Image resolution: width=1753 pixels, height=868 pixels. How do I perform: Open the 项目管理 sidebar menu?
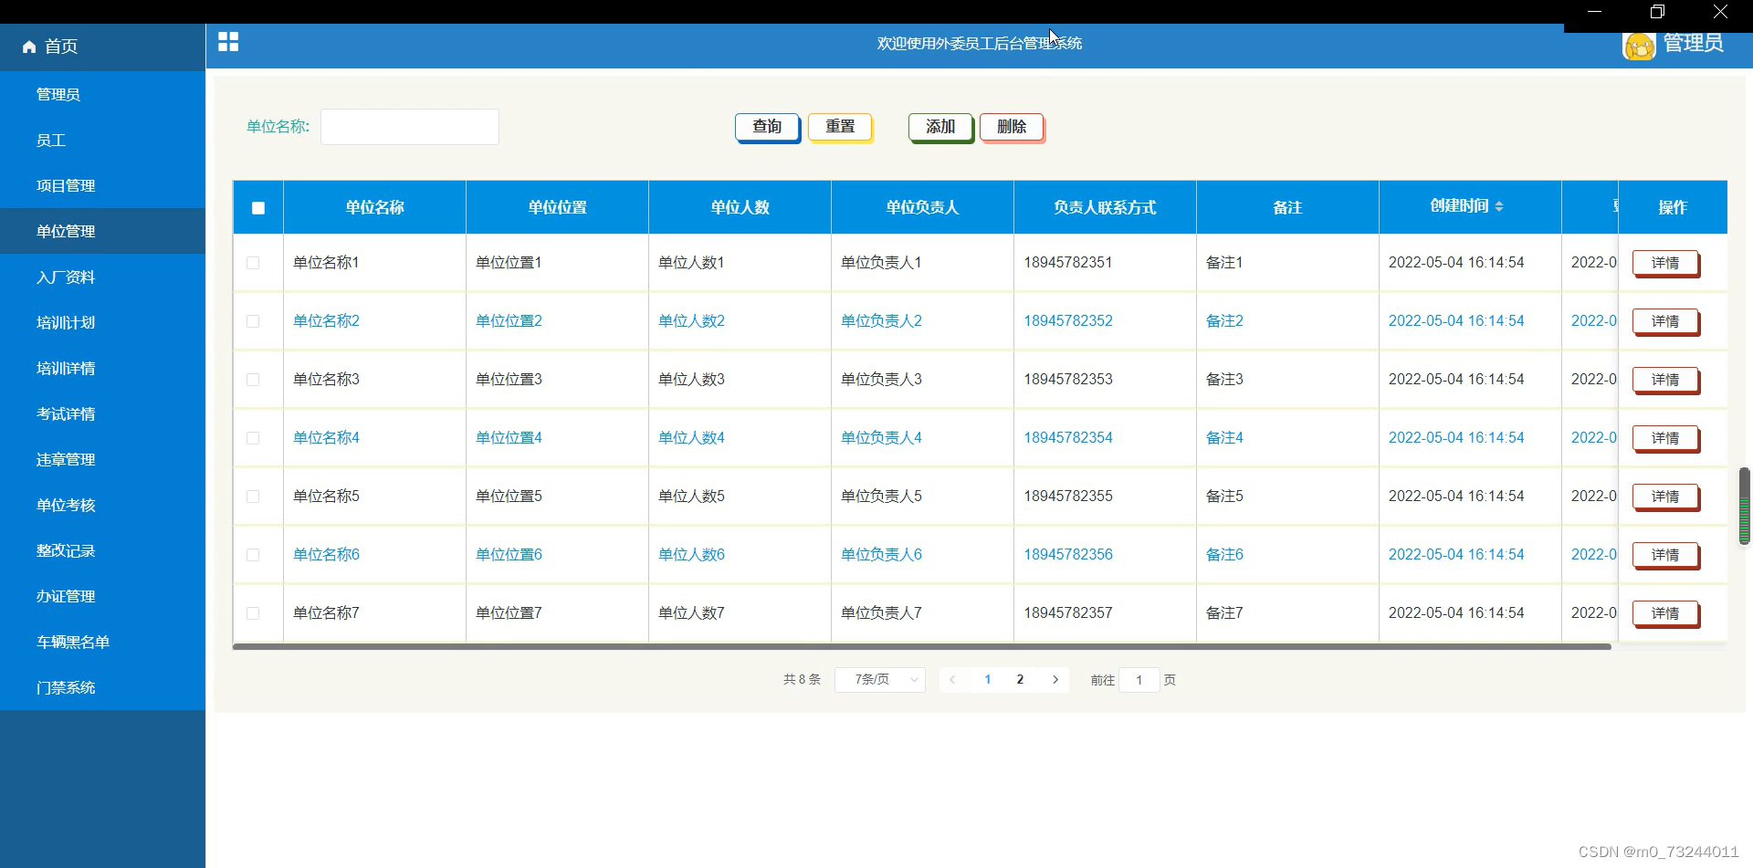click(x=102, y=185)
